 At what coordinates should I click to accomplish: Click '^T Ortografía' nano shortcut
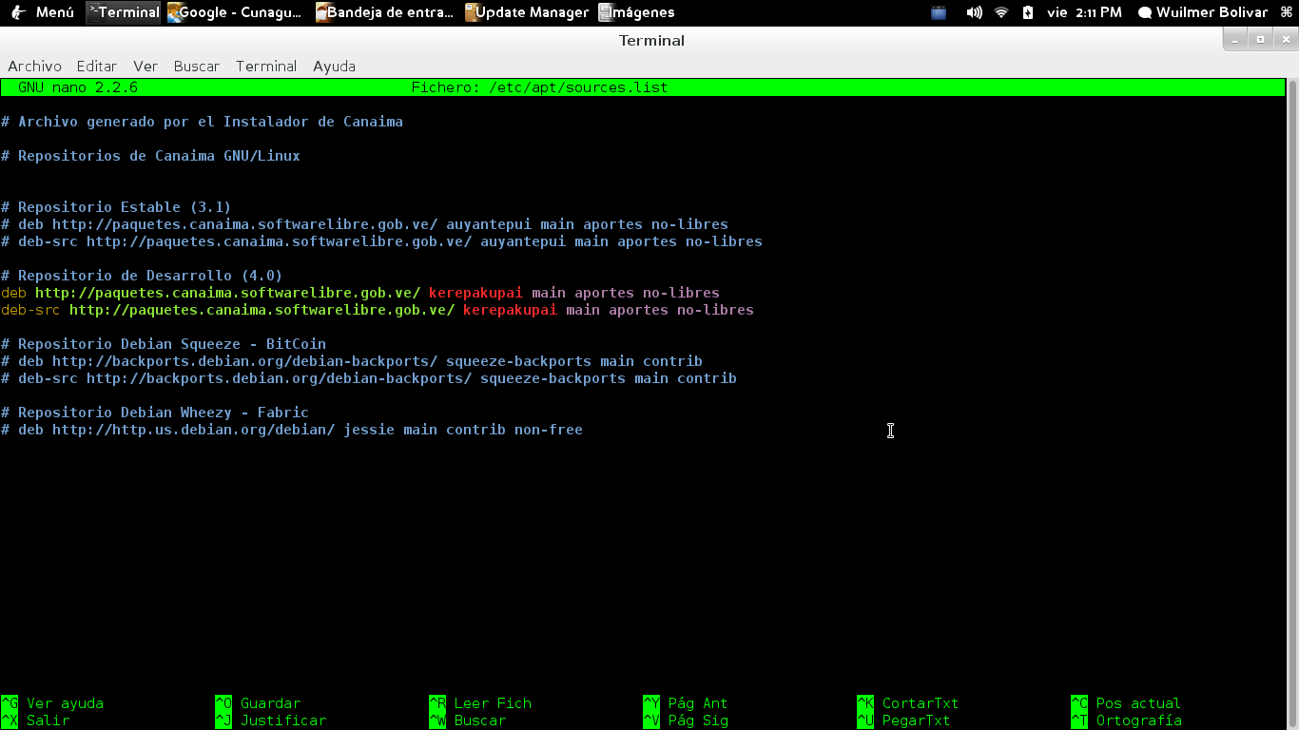(1126, 720)
